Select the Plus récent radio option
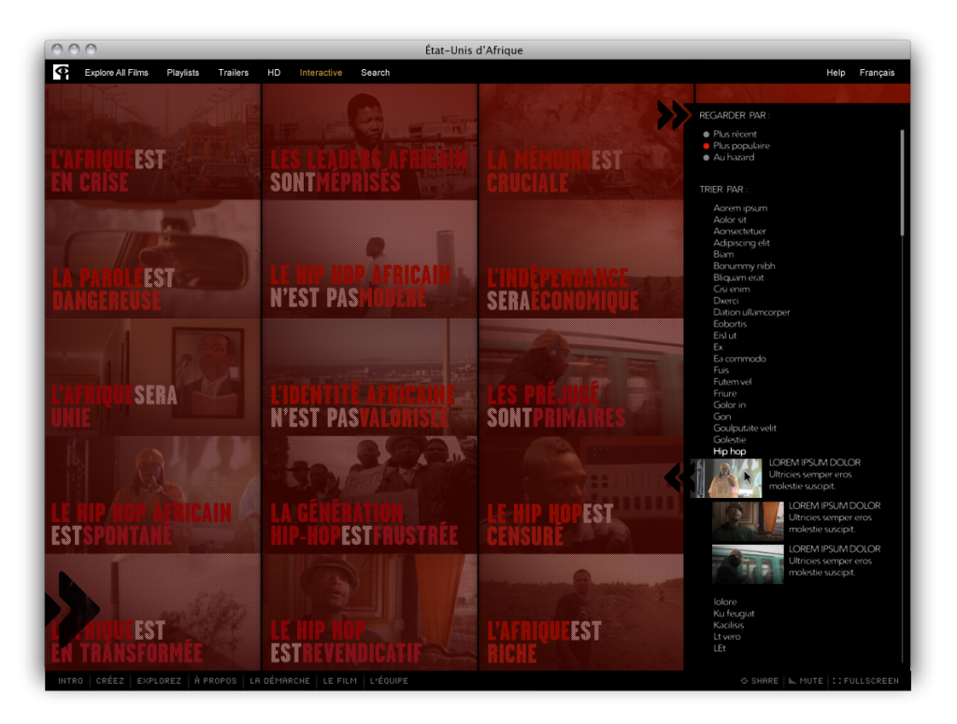This screenshot has height=724, width=957. pyautogui.click(x=707, y=135)
